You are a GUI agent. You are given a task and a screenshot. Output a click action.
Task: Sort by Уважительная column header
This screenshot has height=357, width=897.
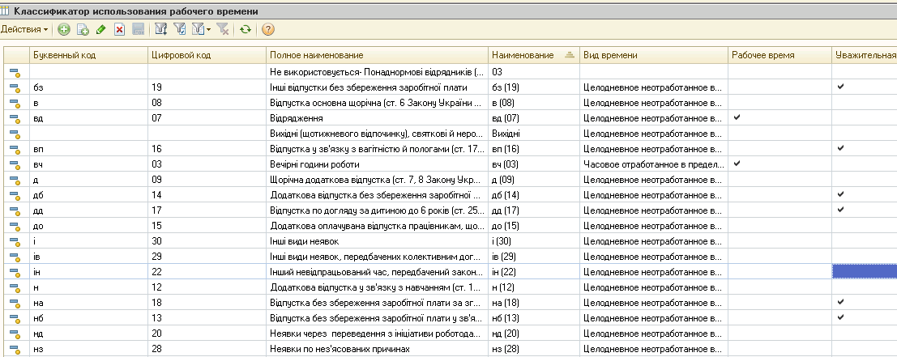click(865, 55)
